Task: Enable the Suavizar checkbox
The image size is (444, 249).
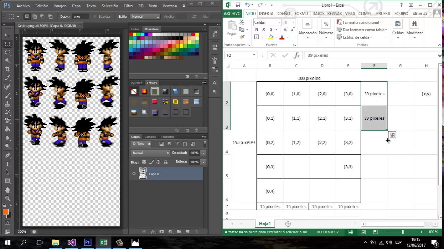Action: click(x=94, y=17)
